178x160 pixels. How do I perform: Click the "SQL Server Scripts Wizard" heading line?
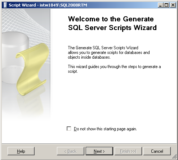pos(112,28)
